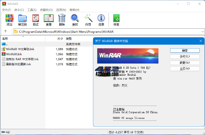Select the file WinRAR.lnk
Screen dimensions: 205x135
pyautogui.click(x=14, y=54)
